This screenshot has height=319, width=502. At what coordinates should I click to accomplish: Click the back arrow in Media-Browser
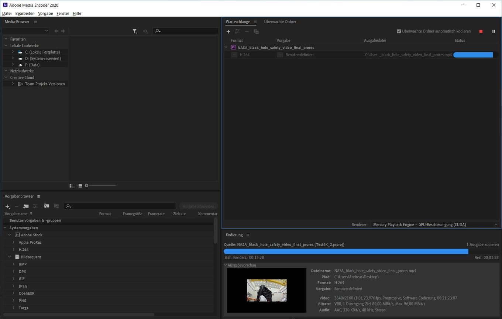coord(56,31)
